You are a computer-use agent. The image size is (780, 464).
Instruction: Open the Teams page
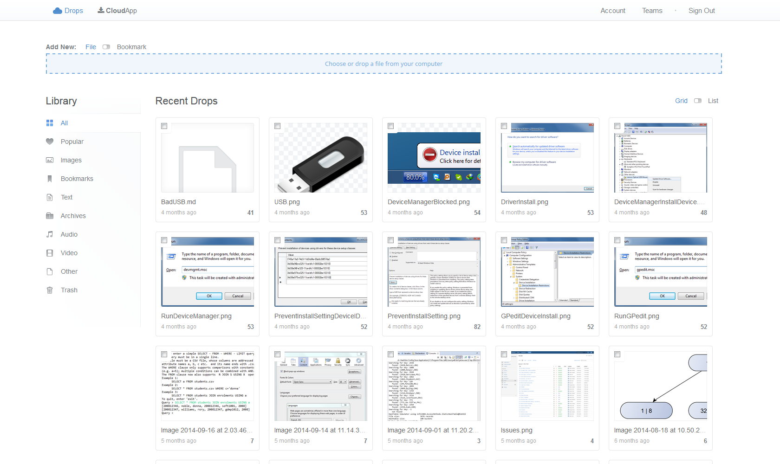(x=652, y=10)
